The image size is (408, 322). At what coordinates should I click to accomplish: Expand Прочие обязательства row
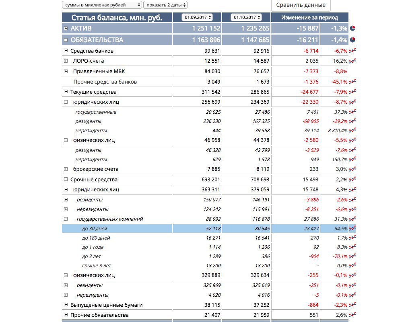click(66, 315)
